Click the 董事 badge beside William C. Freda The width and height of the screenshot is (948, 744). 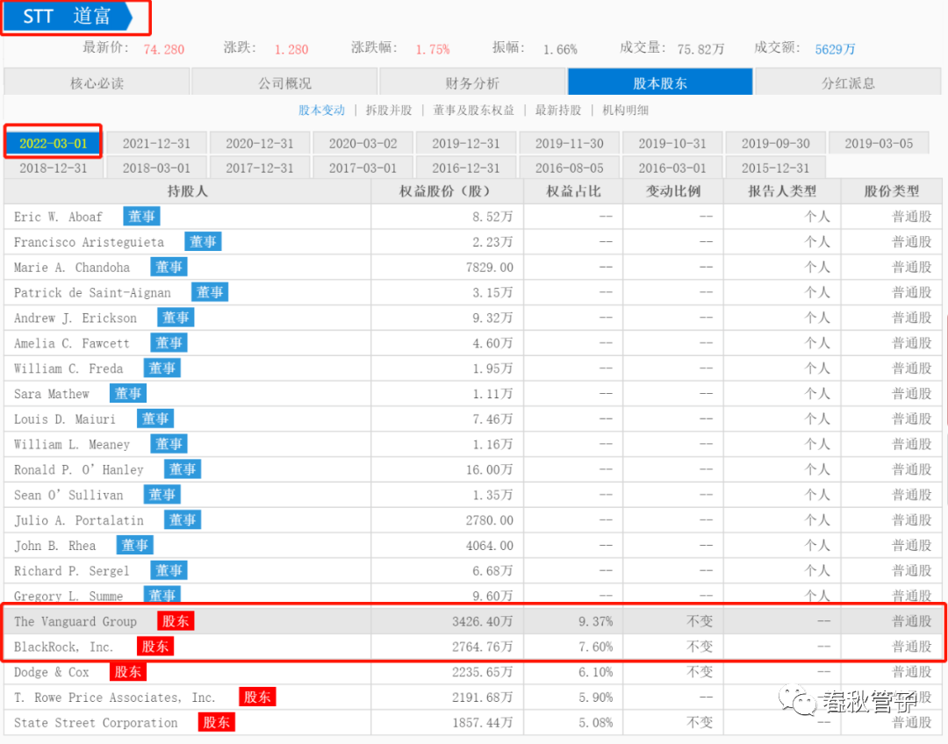coord(162,368)
